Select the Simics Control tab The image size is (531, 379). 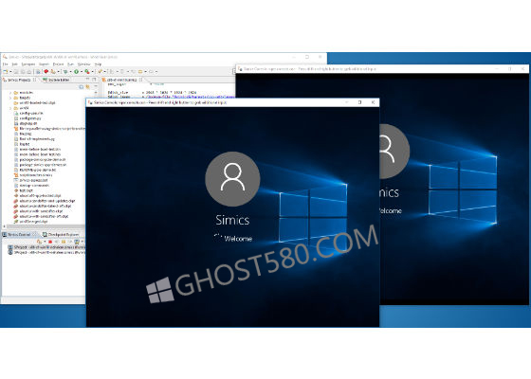point(17,235)
